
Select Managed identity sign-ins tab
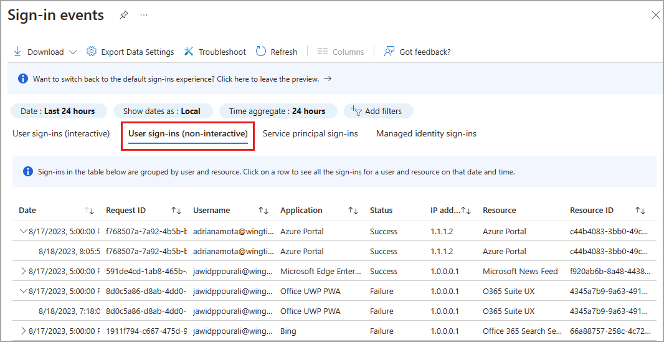click(x=426, y=133)
